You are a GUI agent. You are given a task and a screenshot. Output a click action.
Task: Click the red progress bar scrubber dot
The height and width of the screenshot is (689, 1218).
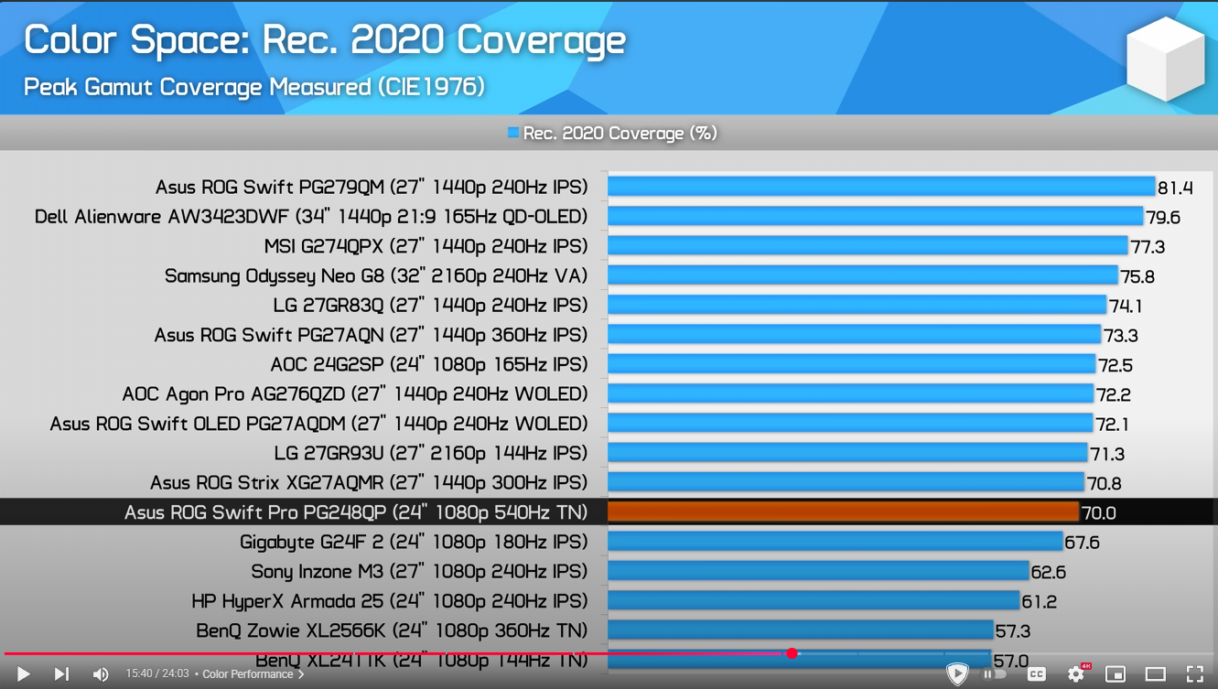click(x=792, y=653)
